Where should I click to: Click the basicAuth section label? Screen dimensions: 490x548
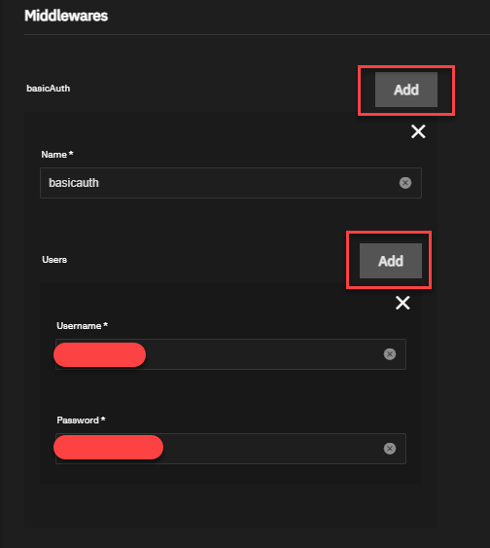tap(49, 89)
